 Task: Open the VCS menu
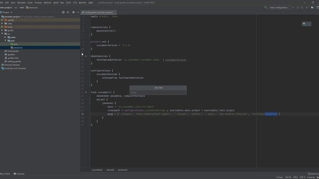point(75,2)
